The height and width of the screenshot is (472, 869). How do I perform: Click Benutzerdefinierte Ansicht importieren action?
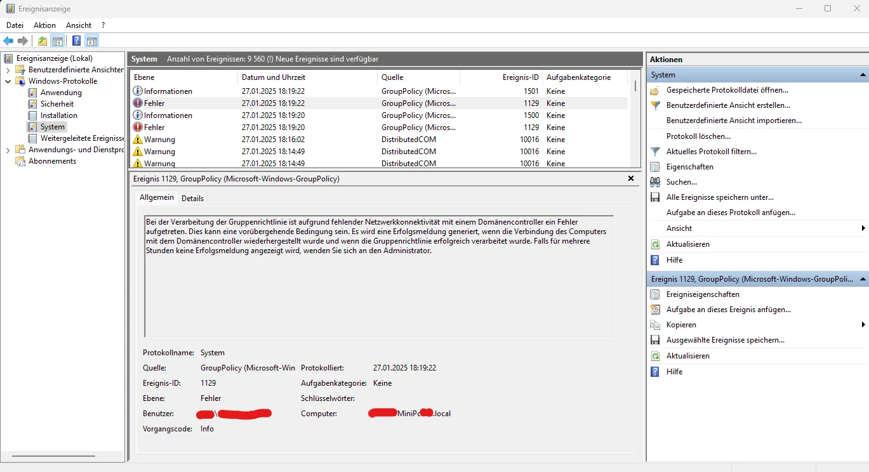tap(734, 121)
